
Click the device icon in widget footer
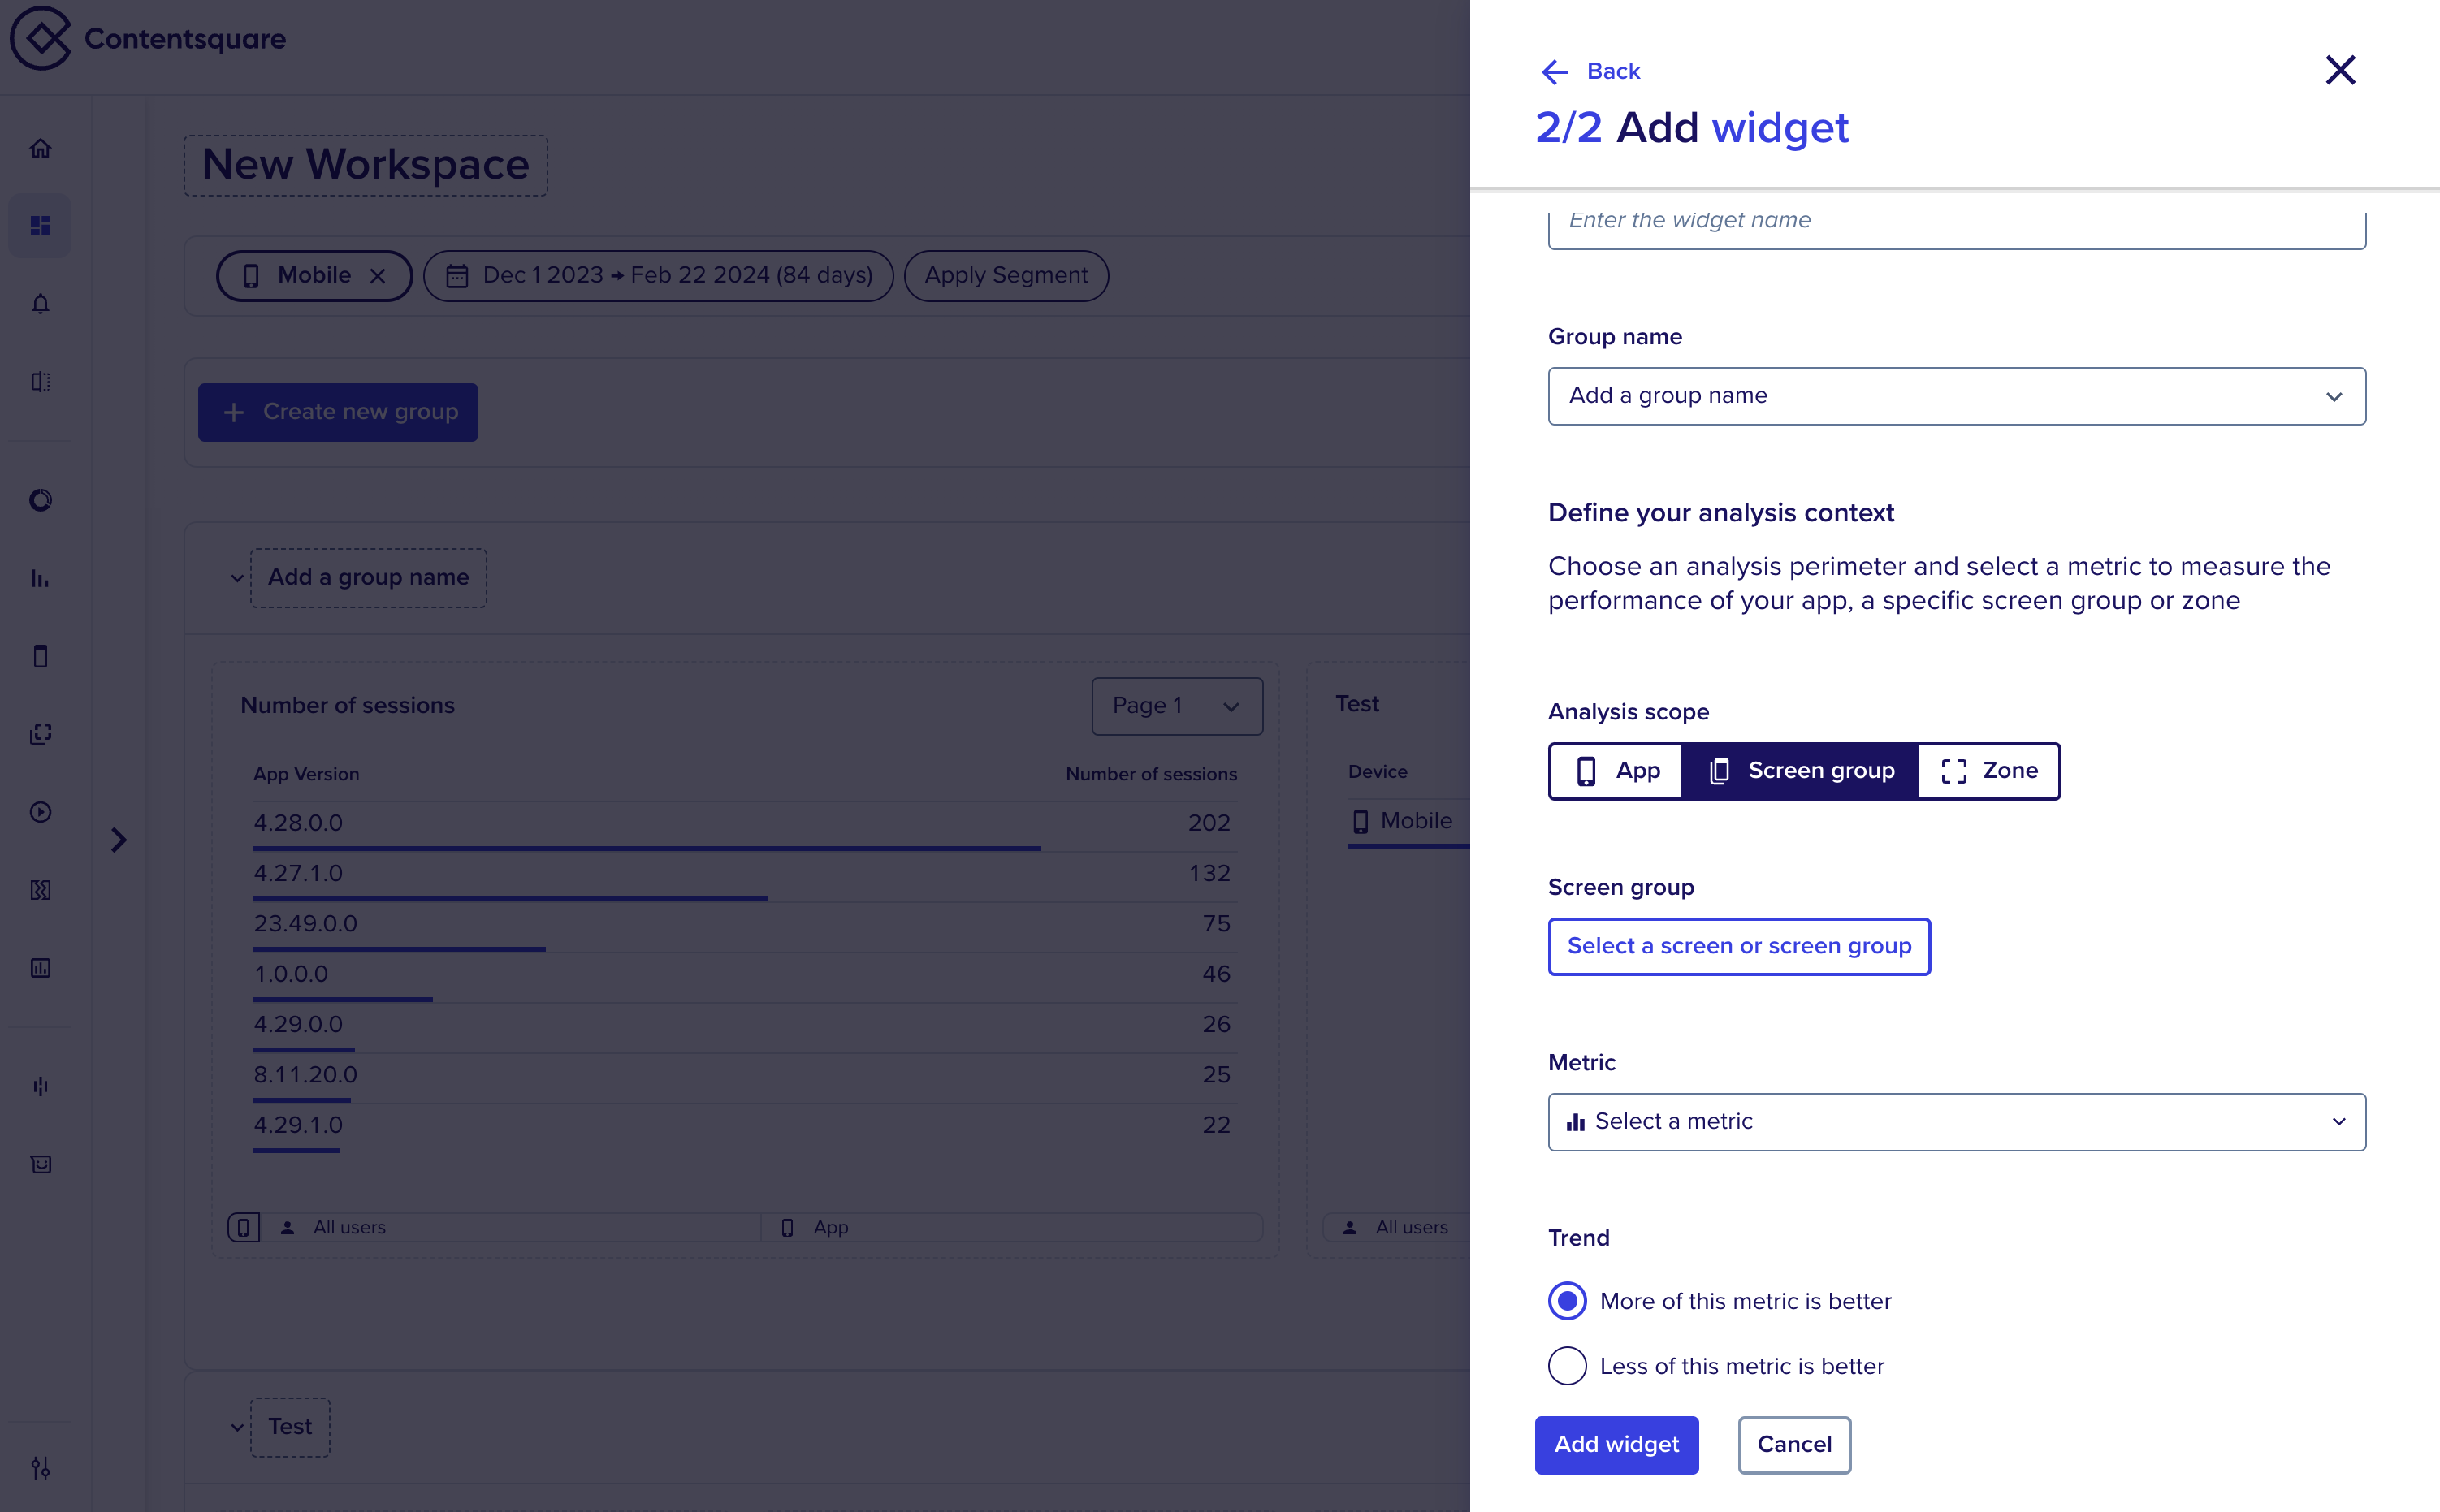point(243,1227)
